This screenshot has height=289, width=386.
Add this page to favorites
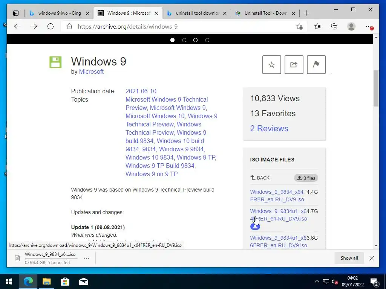[299, 27]
